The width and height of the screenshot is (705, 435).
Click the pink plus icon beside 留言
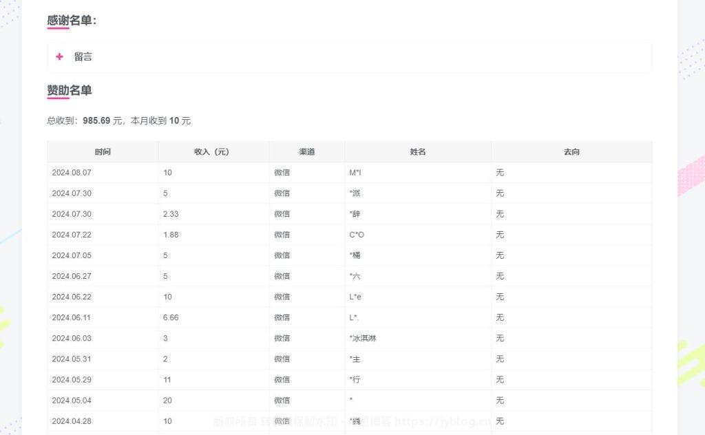click(x=59, y=57)
